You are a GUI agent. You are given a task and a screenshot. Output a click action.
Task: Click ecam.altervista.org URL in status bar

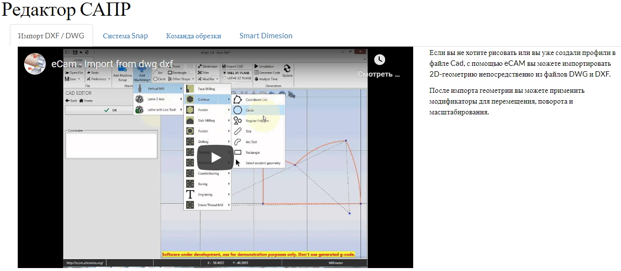pyautogui.click(x=84, y=263)
